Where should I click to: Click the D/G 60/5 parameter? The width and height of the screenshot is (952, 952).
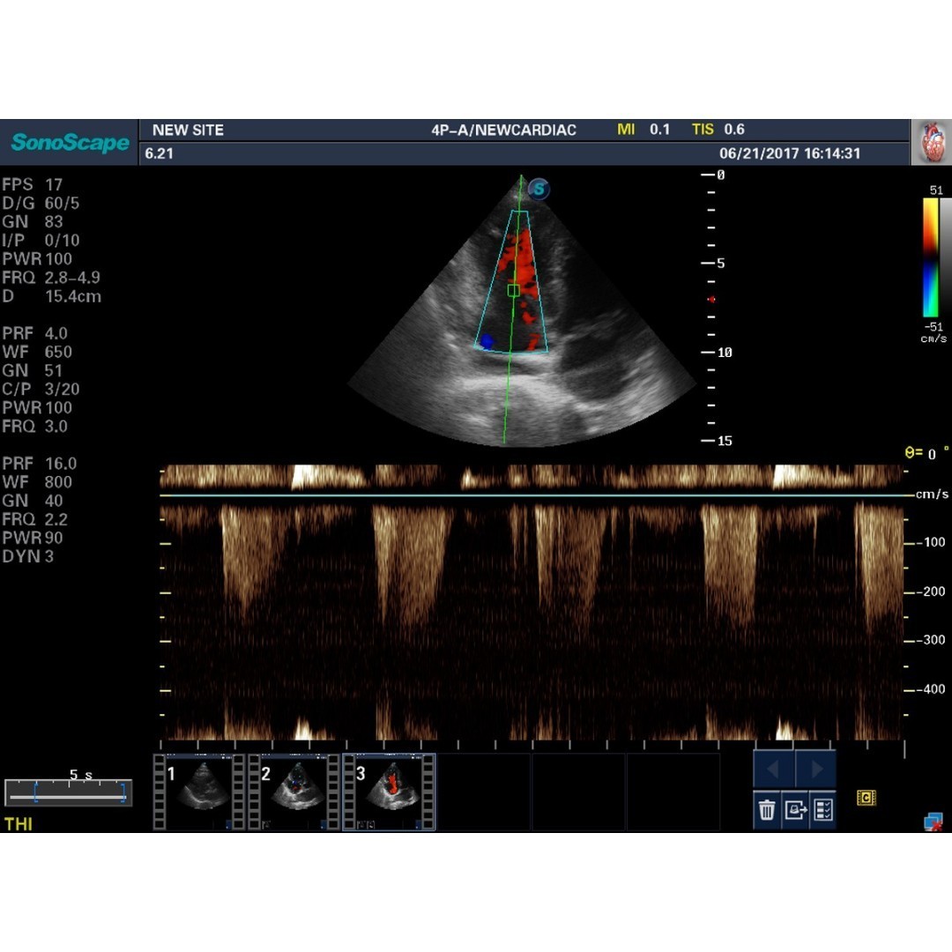click(x=41, y=203)
